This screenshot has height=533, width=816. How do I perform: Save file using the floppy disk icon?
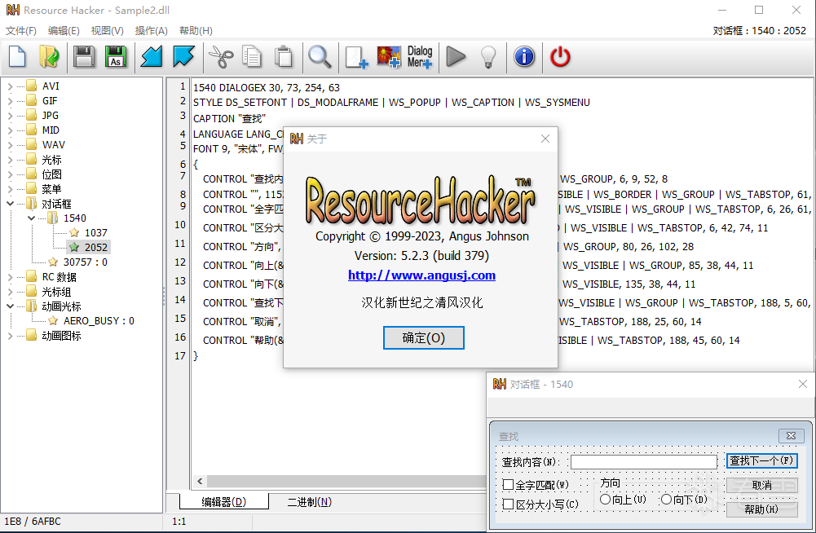(83, 57)
